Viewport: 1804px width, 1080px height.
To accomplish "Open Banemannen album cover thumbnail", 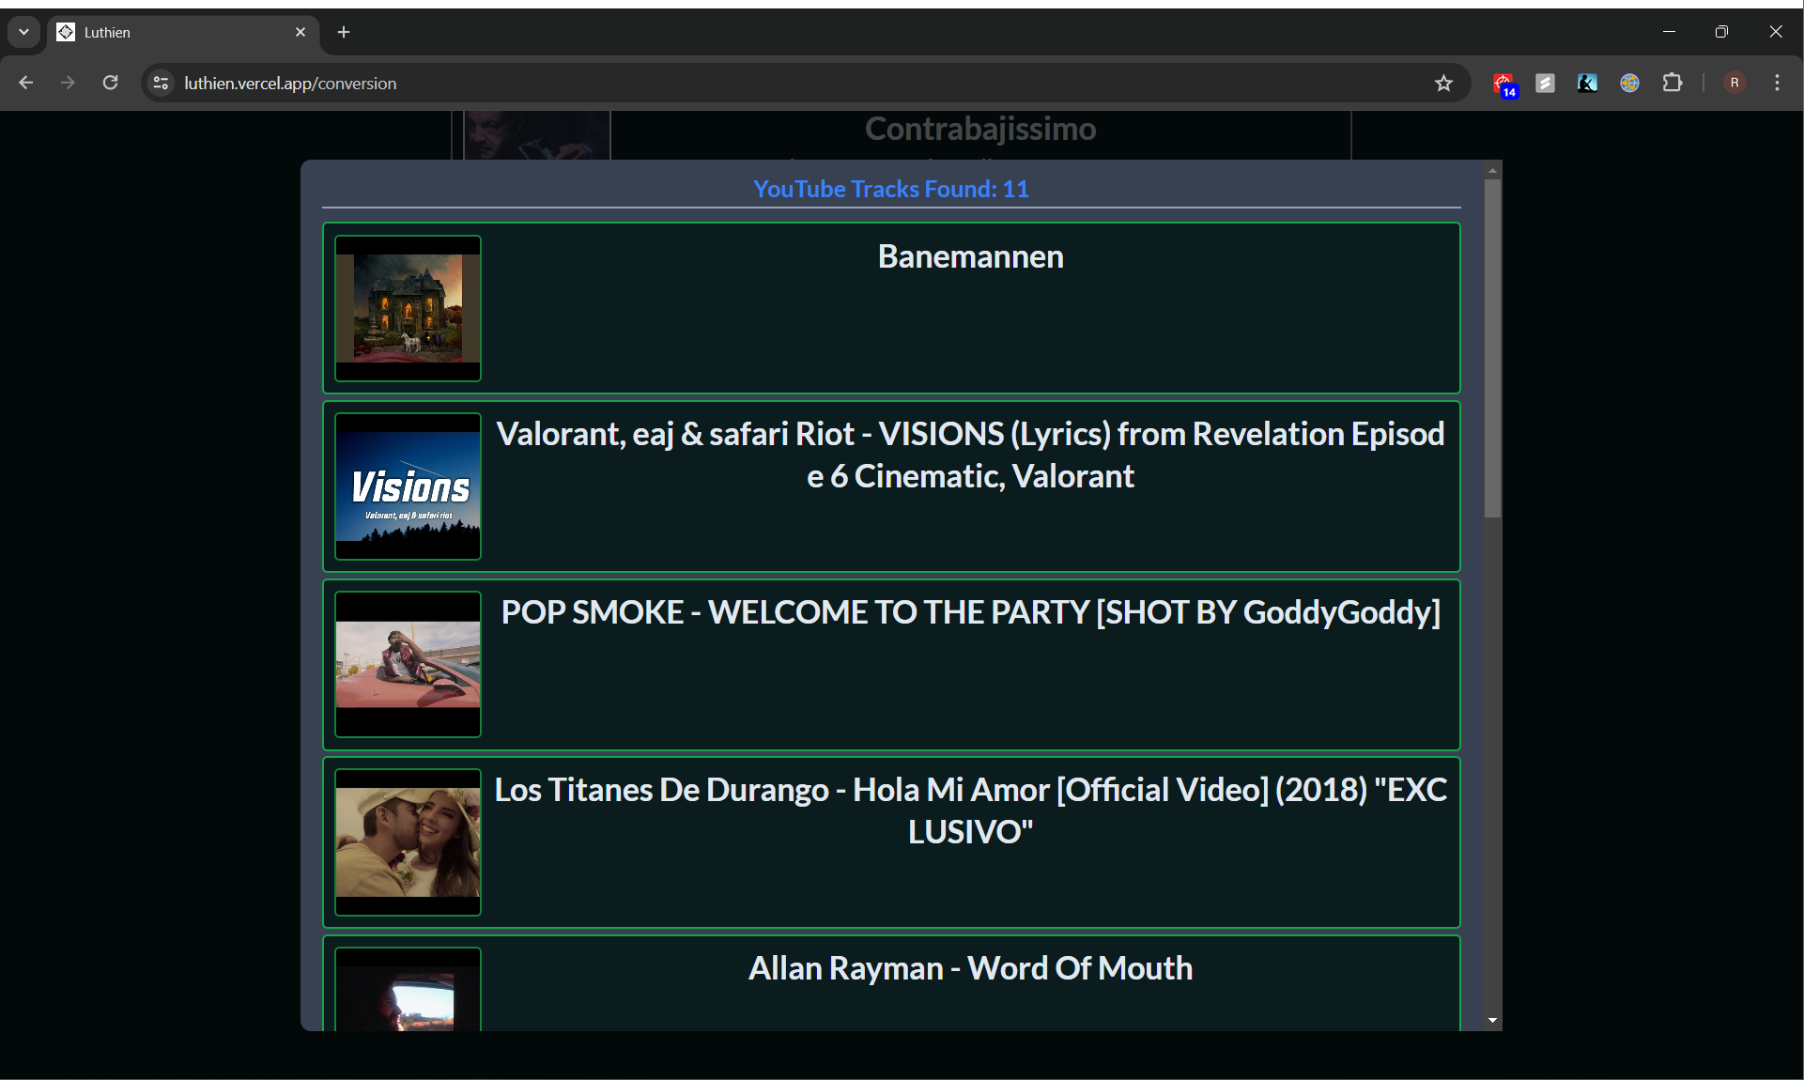I will tap(408, 308).
